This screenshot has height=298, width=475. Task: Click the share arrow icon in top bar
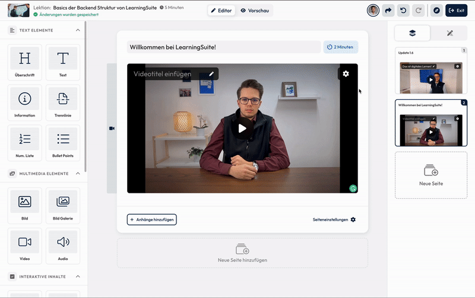click(388, 10)
